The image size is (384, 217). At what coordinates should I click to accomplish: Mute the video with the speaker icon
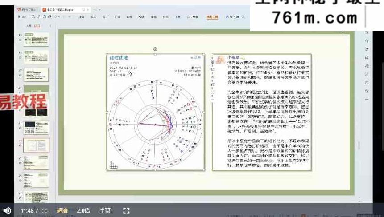[7, 211]
